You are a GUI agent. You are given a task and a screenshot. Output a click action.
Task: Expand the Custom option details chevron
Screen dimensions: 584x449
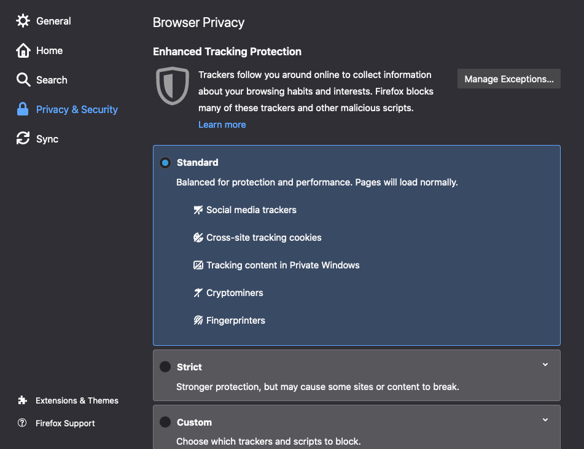click(x=545, y=420)
